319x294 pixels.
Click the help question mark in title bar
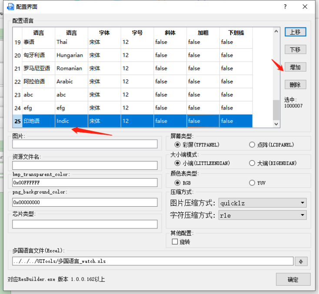(x=285, y=7)
